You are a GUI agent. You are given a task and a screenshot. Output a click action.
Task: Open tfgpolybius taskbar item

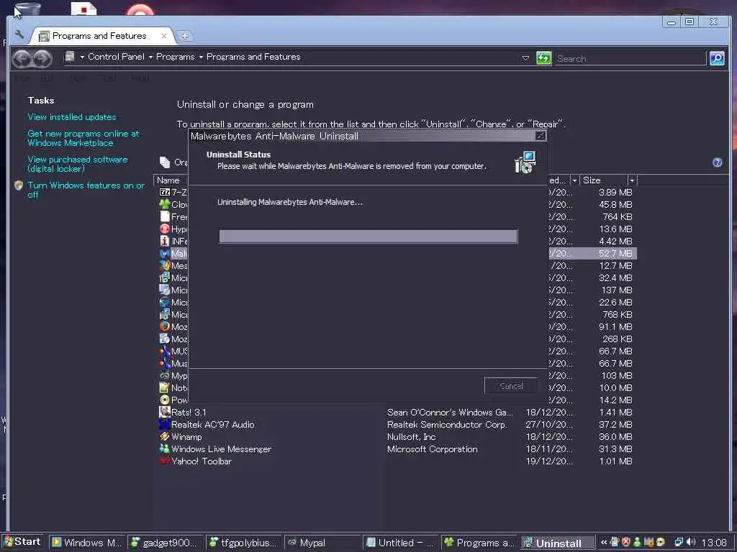coord(244,543)
